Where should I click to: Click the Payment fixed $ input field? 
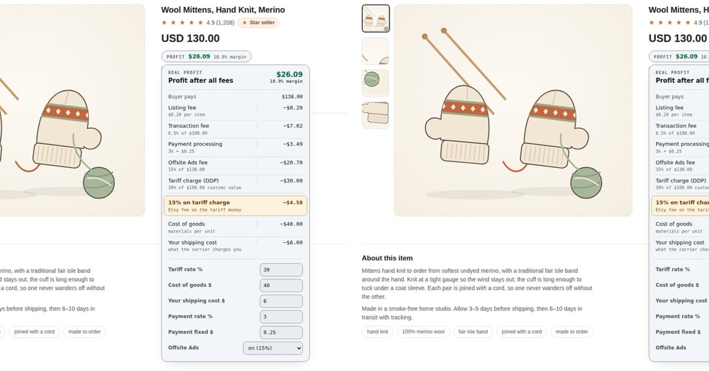coord(281,332)
